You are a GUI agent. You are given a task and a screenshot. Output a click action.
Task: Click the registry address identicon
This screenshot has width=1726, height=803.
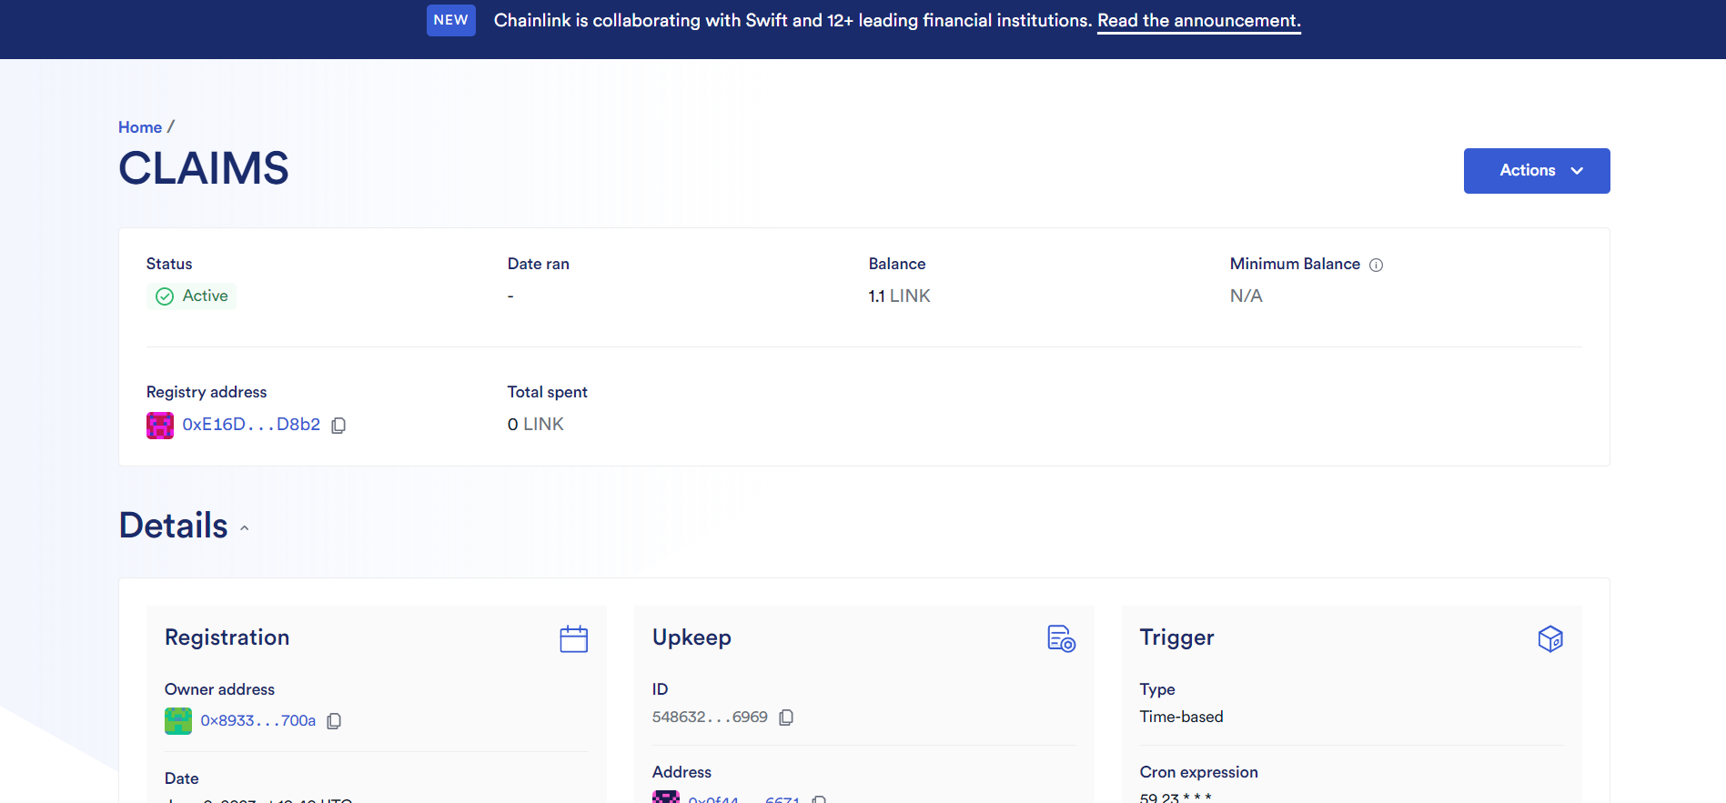click(160, 426)
